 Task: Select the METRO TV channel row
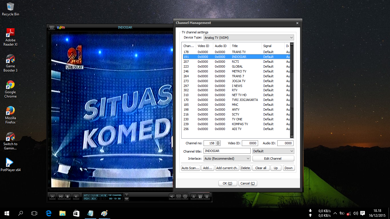pos(236,71)
